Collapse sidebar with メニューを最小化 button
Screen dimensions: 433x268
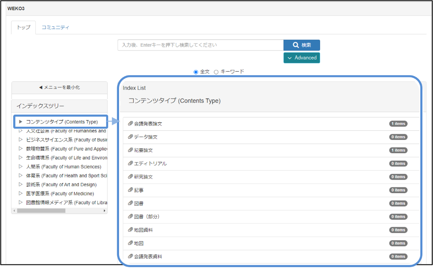60,88
